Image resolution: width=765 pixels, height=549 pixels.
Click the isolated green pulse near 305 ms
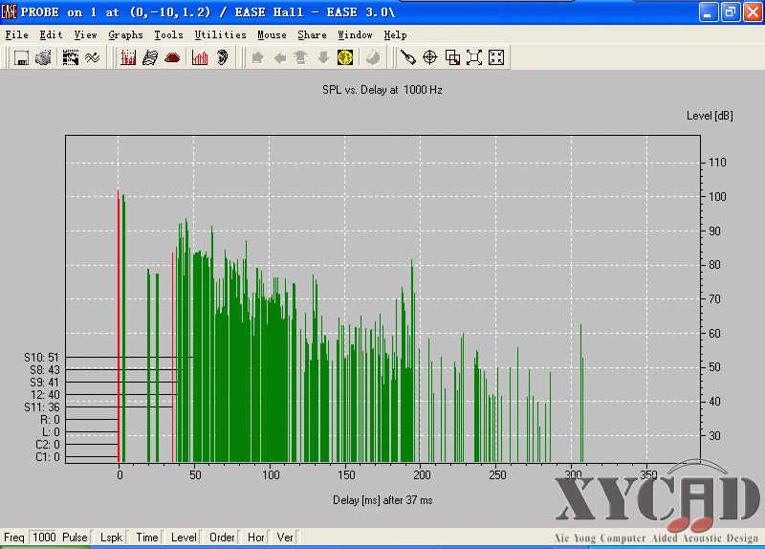pyautogui.click(x=581, y=393)
